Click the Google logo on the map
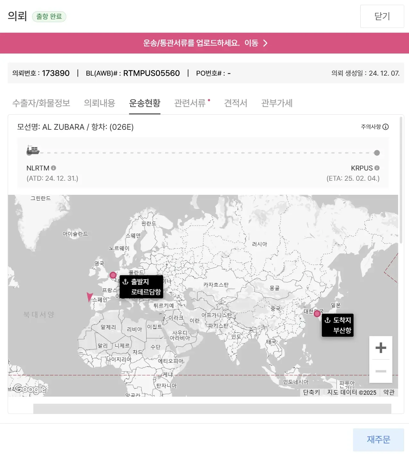Viewport: 409px width, 454px height. point(30,389)
